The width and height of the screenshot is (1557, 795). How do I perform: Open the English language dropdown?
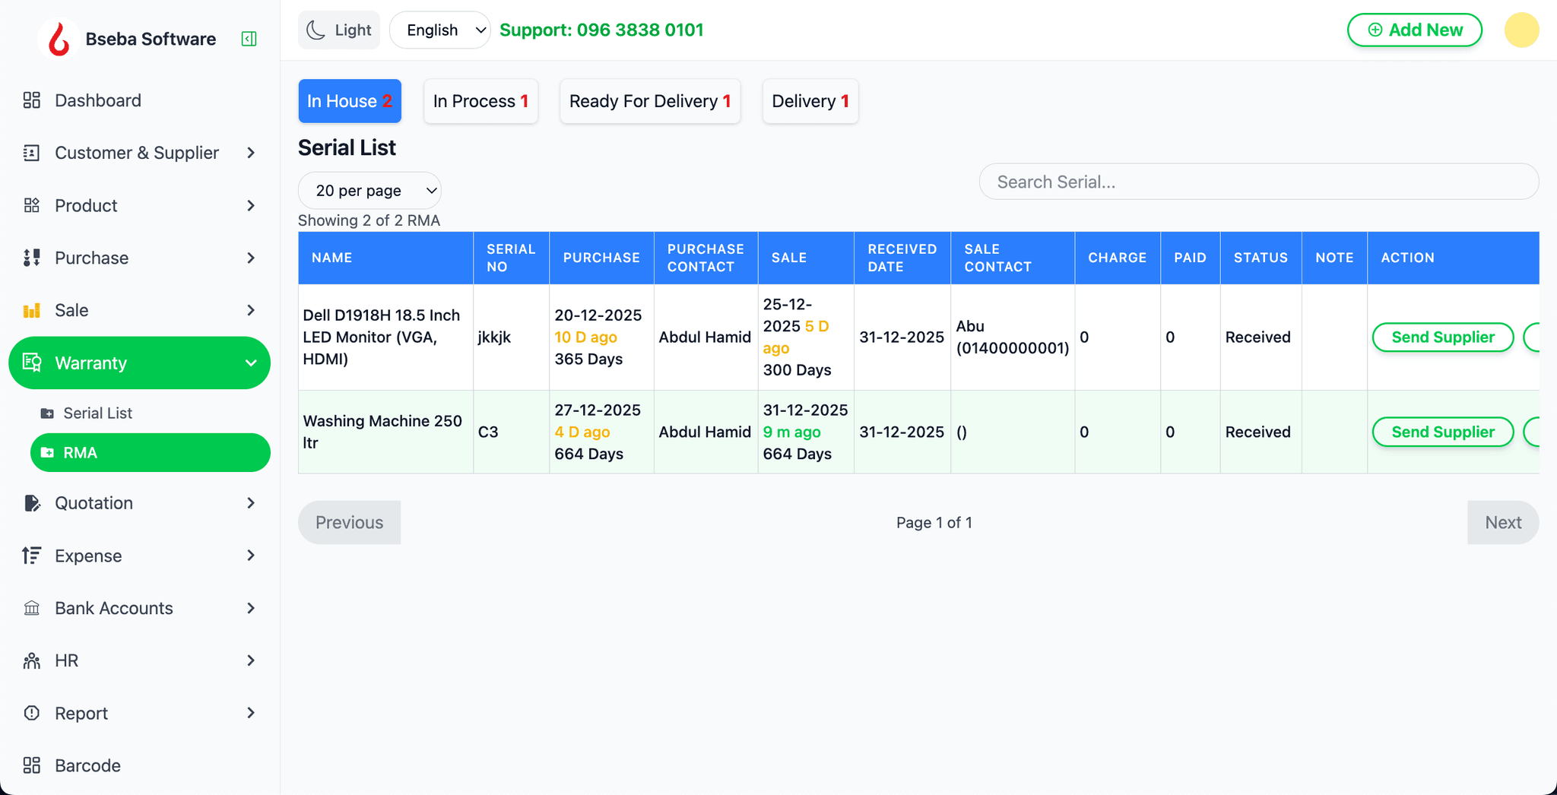coord(441,30)
